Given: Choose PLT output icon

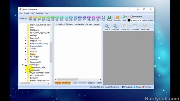Looking at the screenshot, I should coord(84,18).
